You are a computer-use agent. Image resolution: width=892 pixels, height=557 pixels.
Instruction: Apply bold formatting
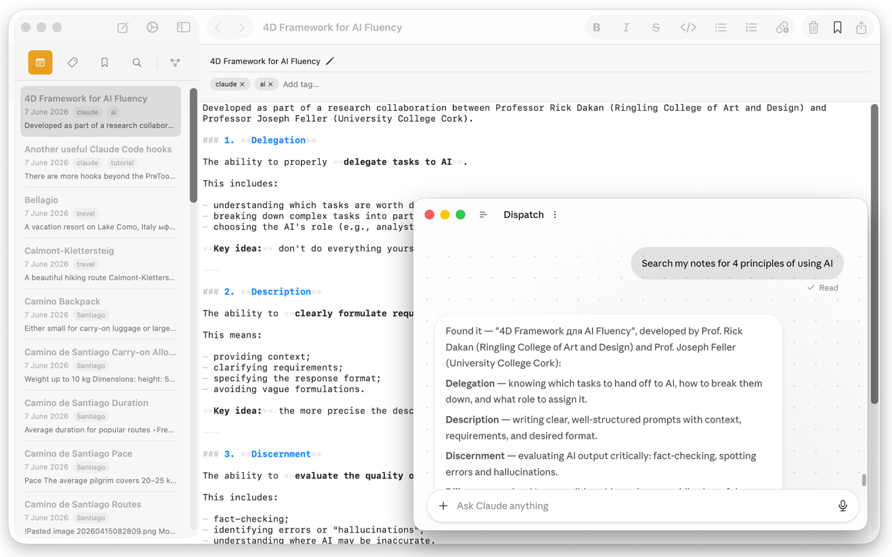597,28
